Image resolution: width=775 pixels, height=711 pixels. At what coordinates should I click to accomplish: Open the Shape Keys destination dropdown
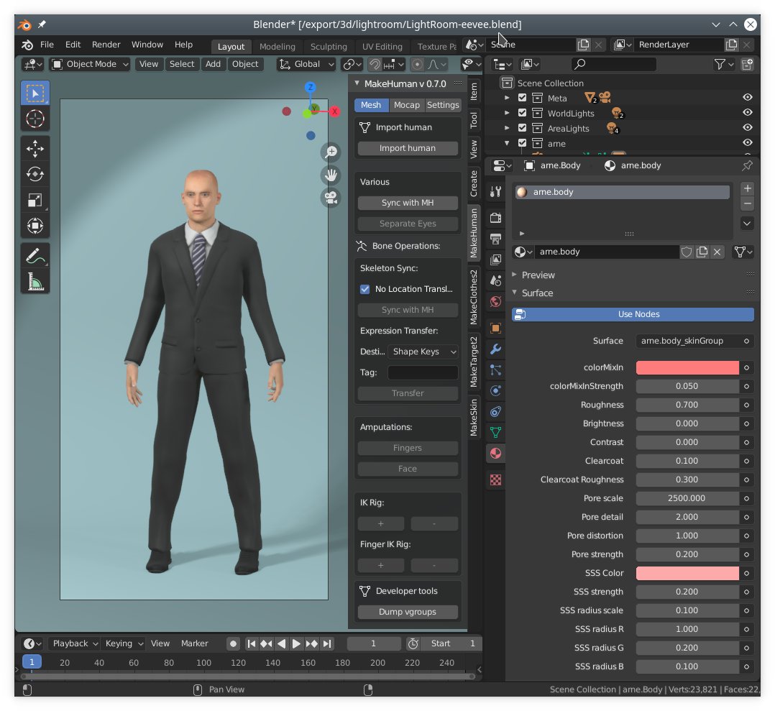[x=423, y=352]
